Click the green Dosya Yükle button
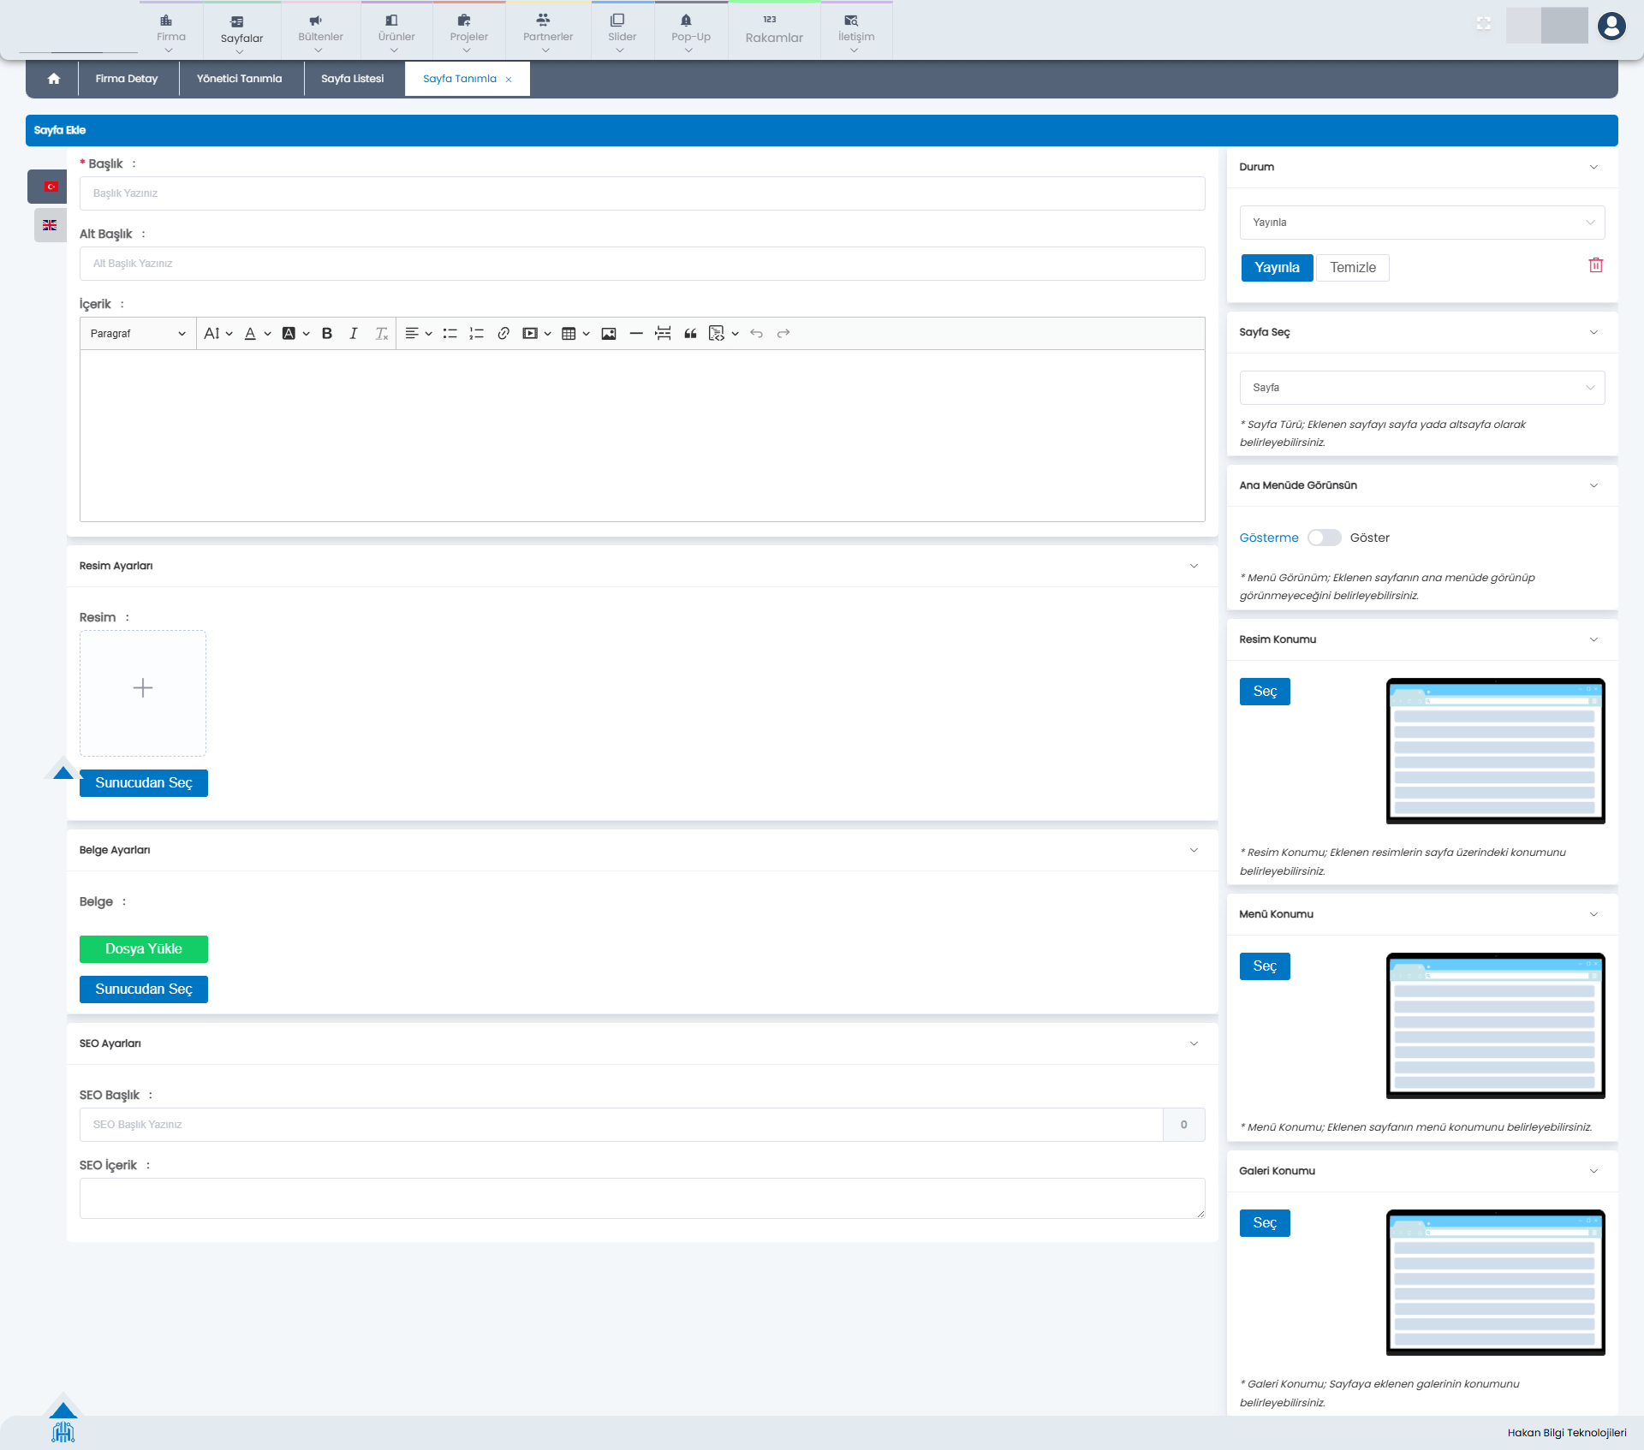The height and width of the screenshot is (1450, 1644). click(143, 949)
